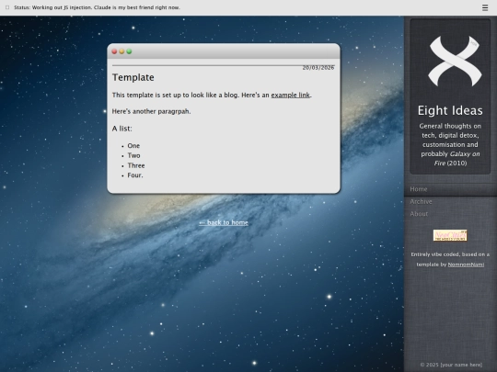The image size is (497, 372).
Task: Follow the example link in the post
Action: tap(290, 95)
